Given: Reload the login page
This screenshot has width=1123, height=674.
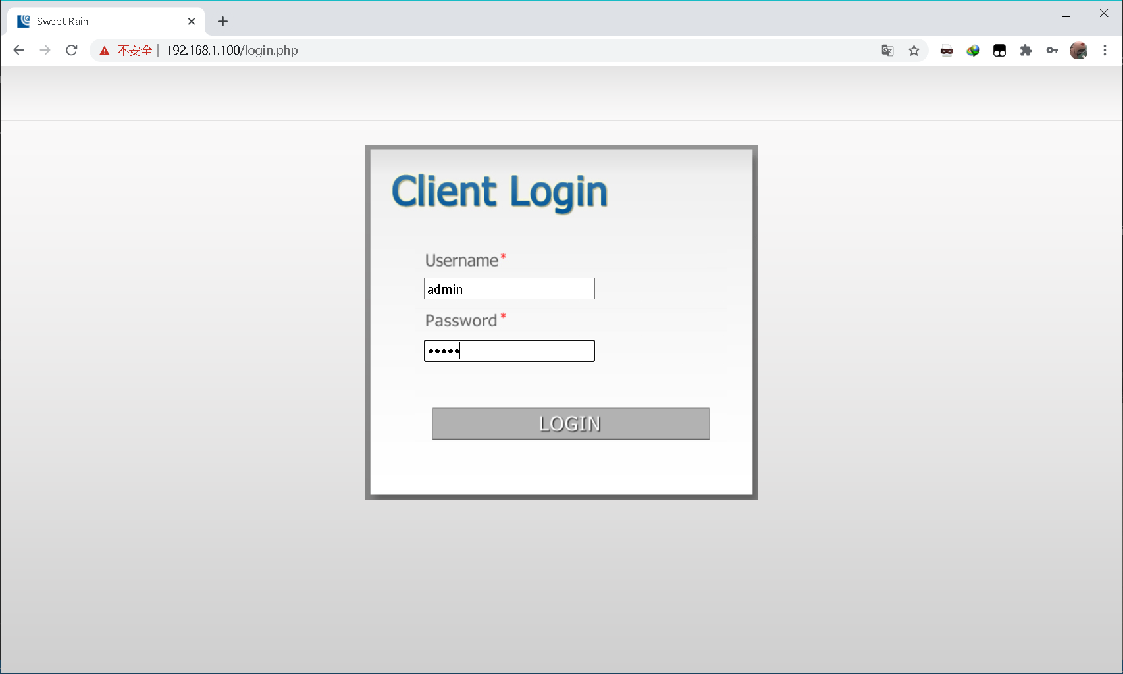Looking at the screenshot, I should (72, 50).
